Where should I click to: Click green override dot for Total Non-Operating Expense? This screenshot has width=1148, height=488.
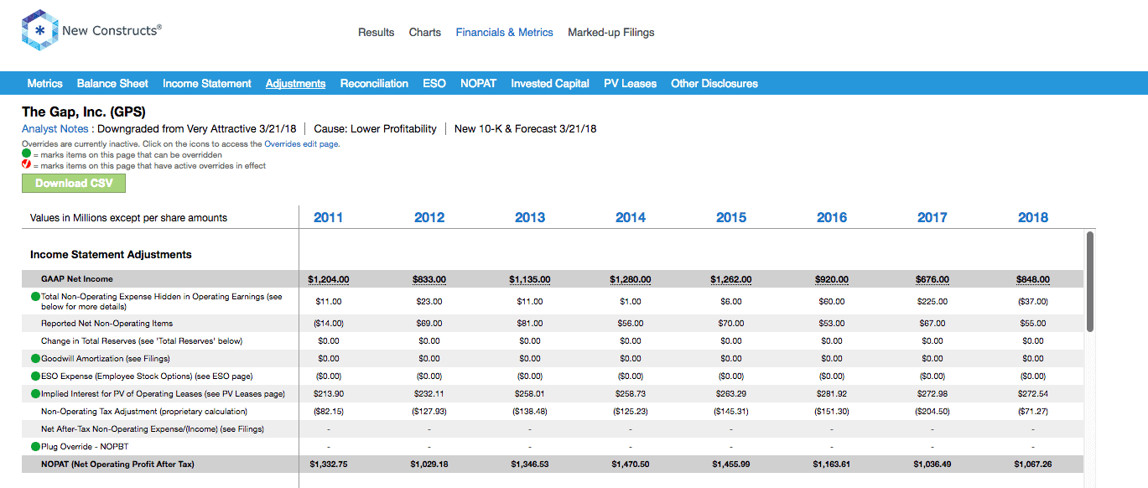click(35, 297)
